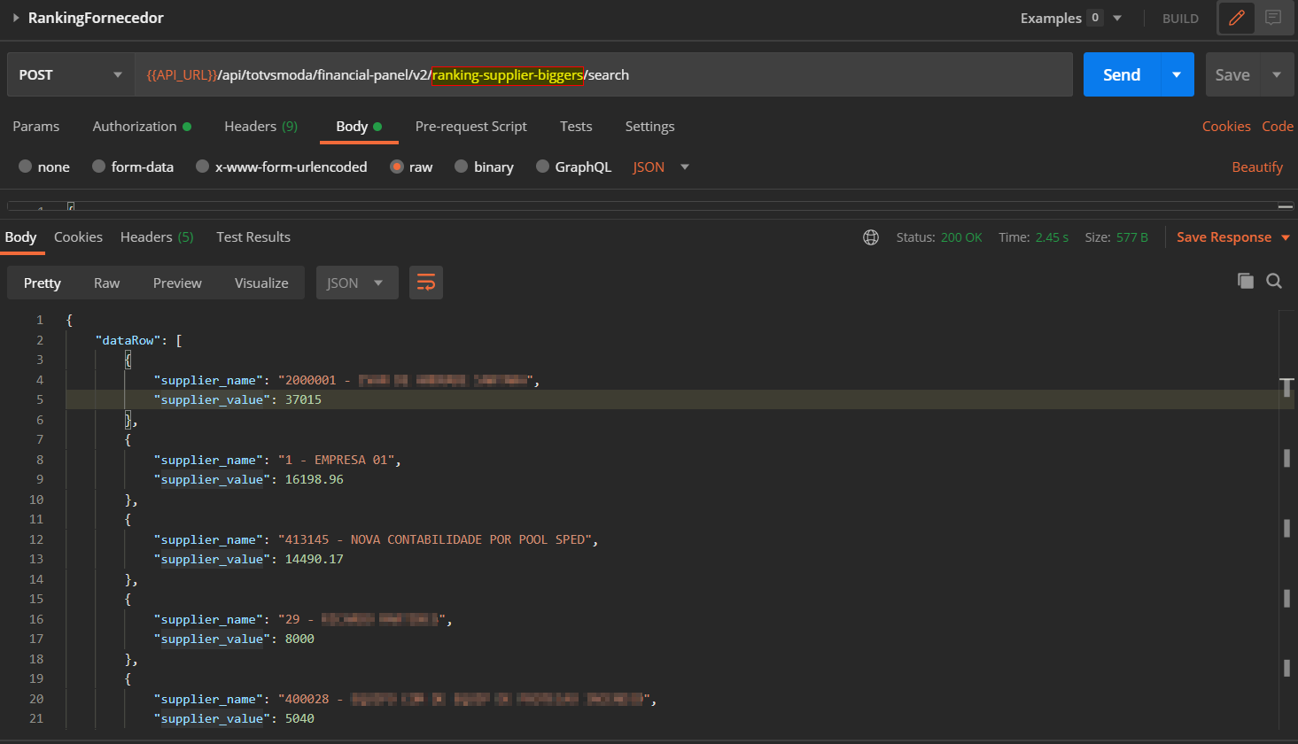The image size is (1298, 744).
Task: Open the Save button dropdown arrow
Action: click(x=1277, y=75)
